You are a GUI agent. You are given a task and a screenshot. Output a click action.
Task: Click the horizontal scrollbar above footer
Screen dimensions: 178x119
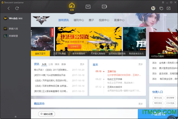tap(96, 108)
